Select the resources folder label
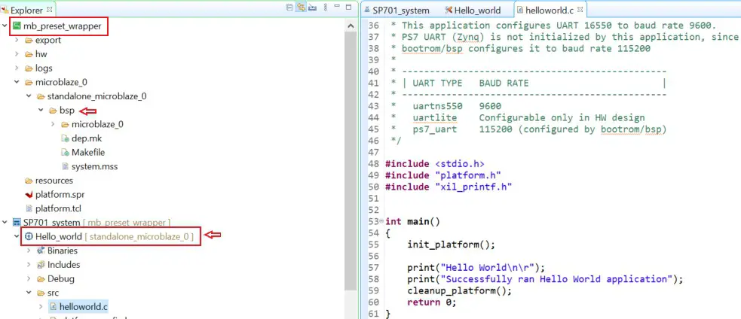This screenshot has width=741, height=319. (54, 181)
